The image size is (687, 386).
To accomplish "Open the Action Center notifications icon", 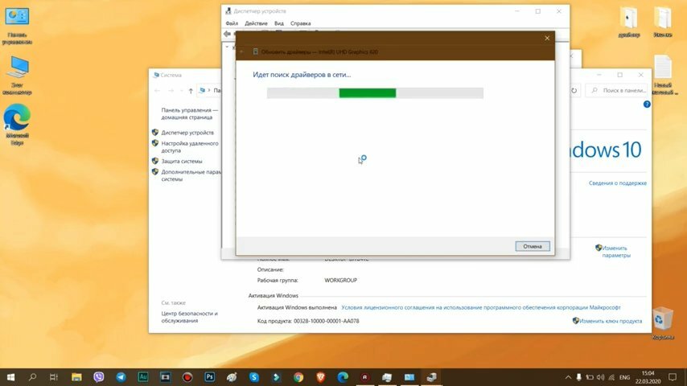I will 672,377.
